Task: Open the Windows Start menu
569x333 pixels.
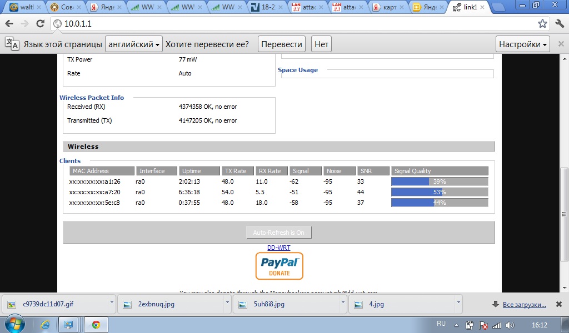Action: point(14,324)
